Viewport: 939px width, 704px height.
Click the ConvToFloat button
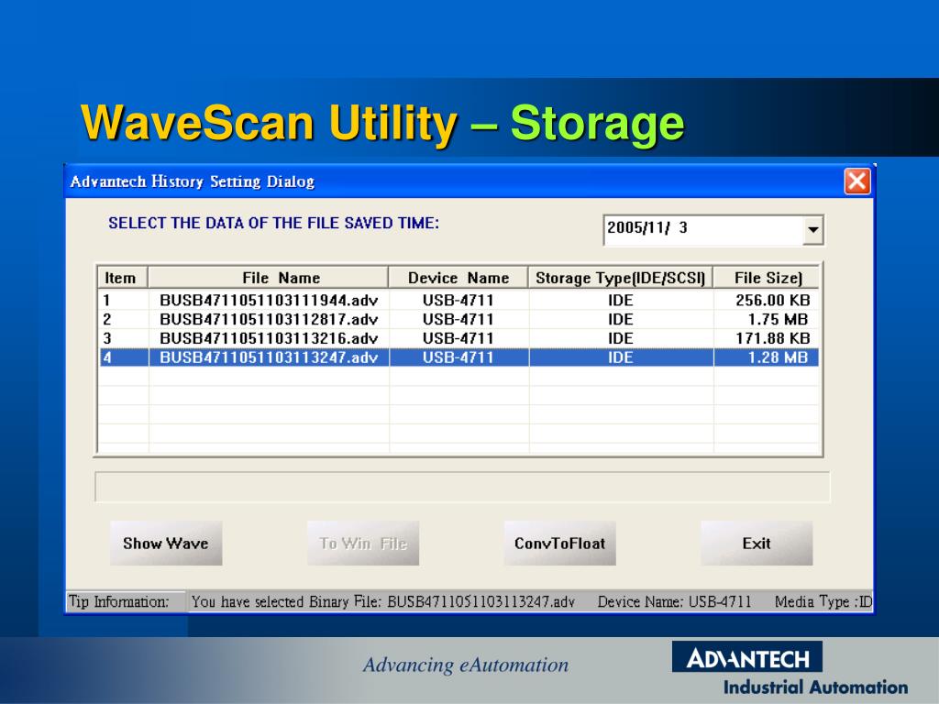coord(560,543)
